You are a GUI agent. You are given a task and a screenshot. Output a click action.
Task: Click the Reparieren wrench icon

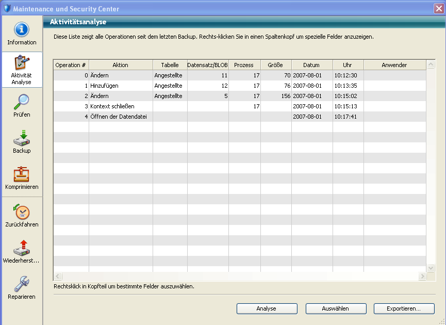click(x=22, y=284)
